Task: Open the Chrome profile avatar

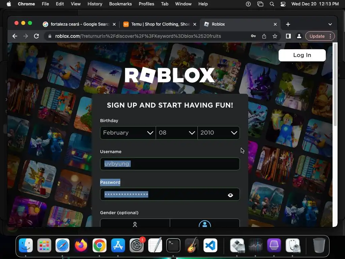Action: [299, 36]
